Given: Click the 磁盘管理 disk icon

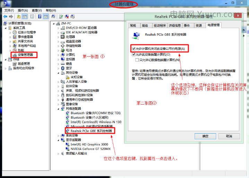Looking at the screenshot, I should pyautogui.click(x=15, y=64).
